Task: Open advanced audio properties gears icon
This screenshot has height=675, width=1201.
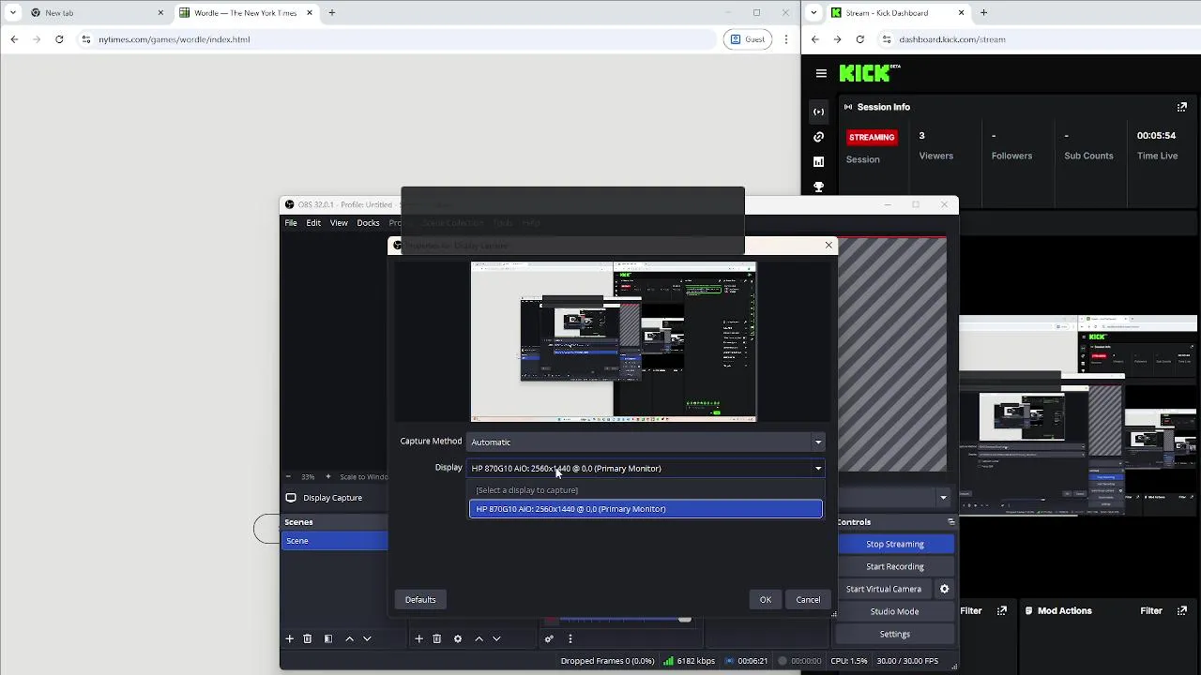Action: click(549, 638)
